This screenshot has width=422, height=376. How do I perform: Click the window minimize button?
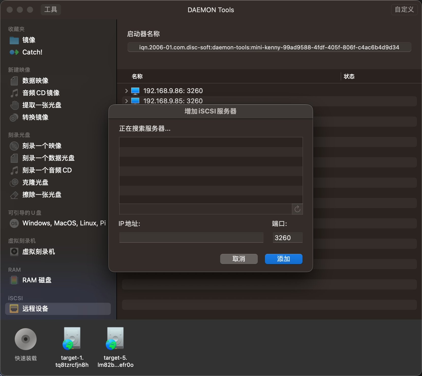click(20, 10)
